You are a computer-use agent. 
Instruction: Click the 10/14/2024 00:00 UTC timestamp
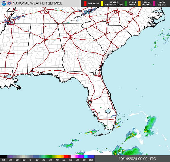pyautogui.click(x=137, y=159)
